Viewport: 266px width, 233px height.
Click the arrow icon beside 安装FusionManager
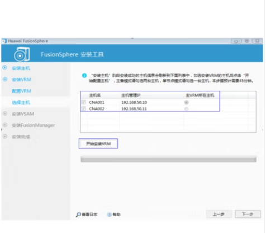click(5, 125)
